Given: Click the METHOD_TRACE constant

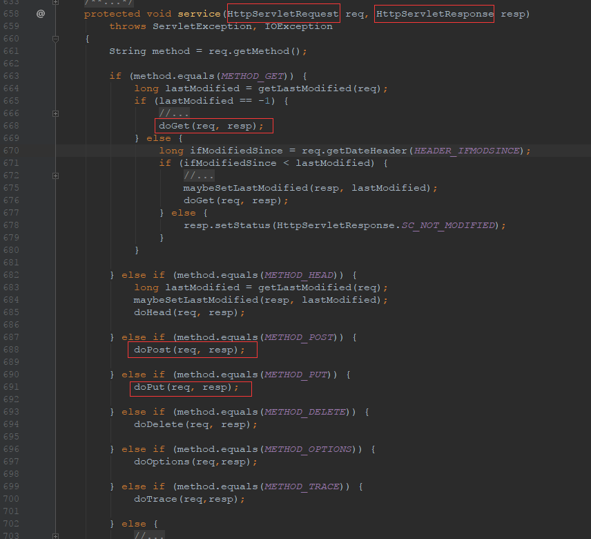Looking at the screenshot, I should tap(302, 487).
